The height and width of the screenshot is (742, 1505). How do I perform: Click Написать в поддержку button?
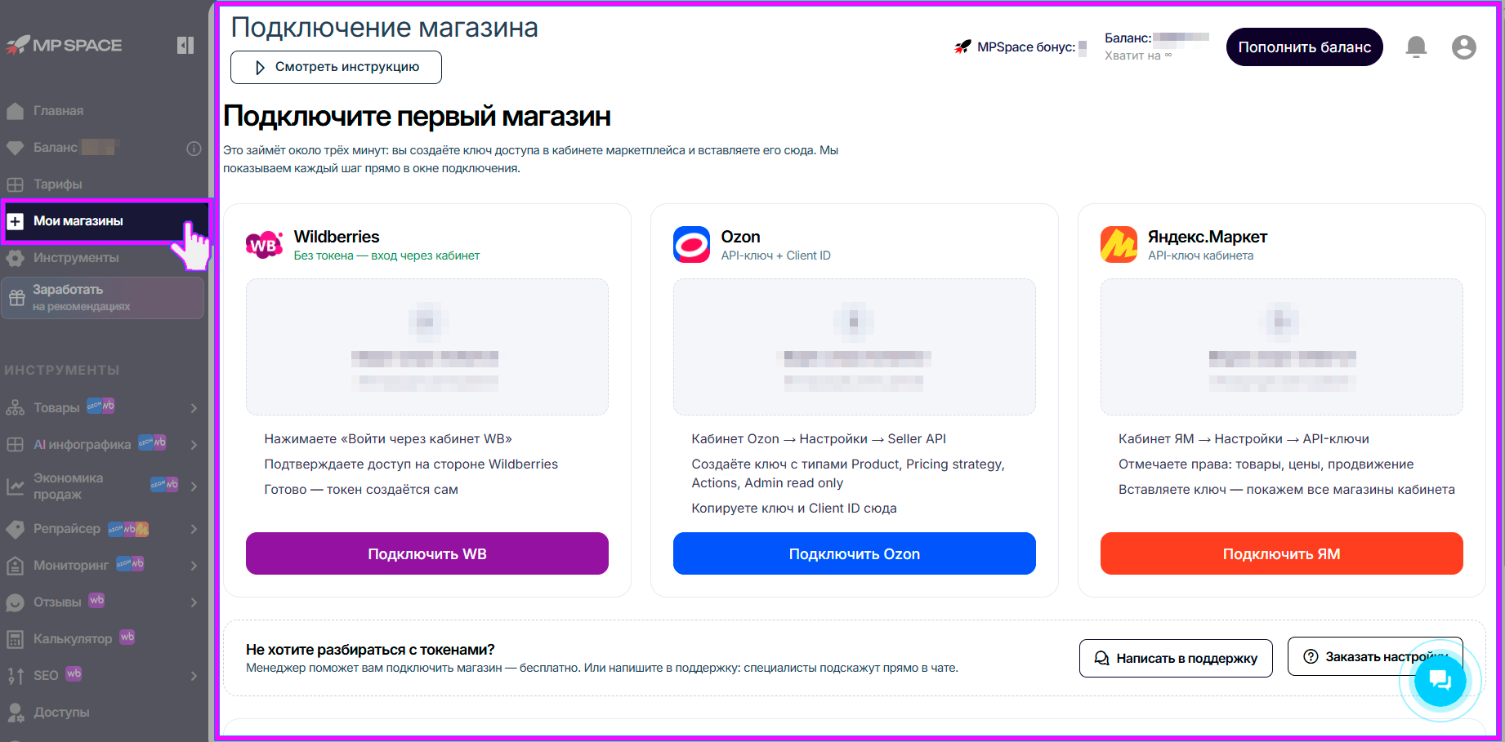pos(1176,658)
